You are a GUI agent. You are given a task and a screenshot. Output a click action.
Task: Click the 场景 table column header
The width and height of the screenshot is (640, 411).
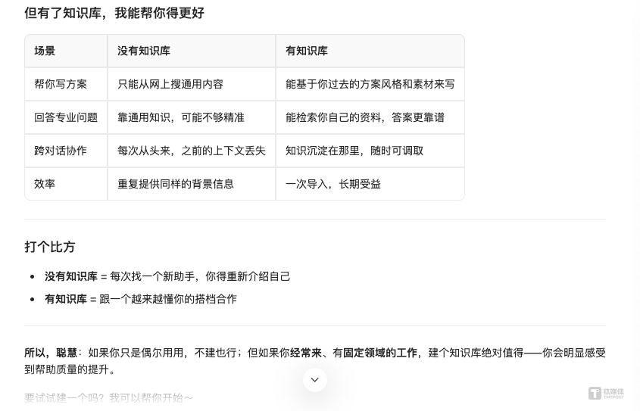[x=45, y=51]
